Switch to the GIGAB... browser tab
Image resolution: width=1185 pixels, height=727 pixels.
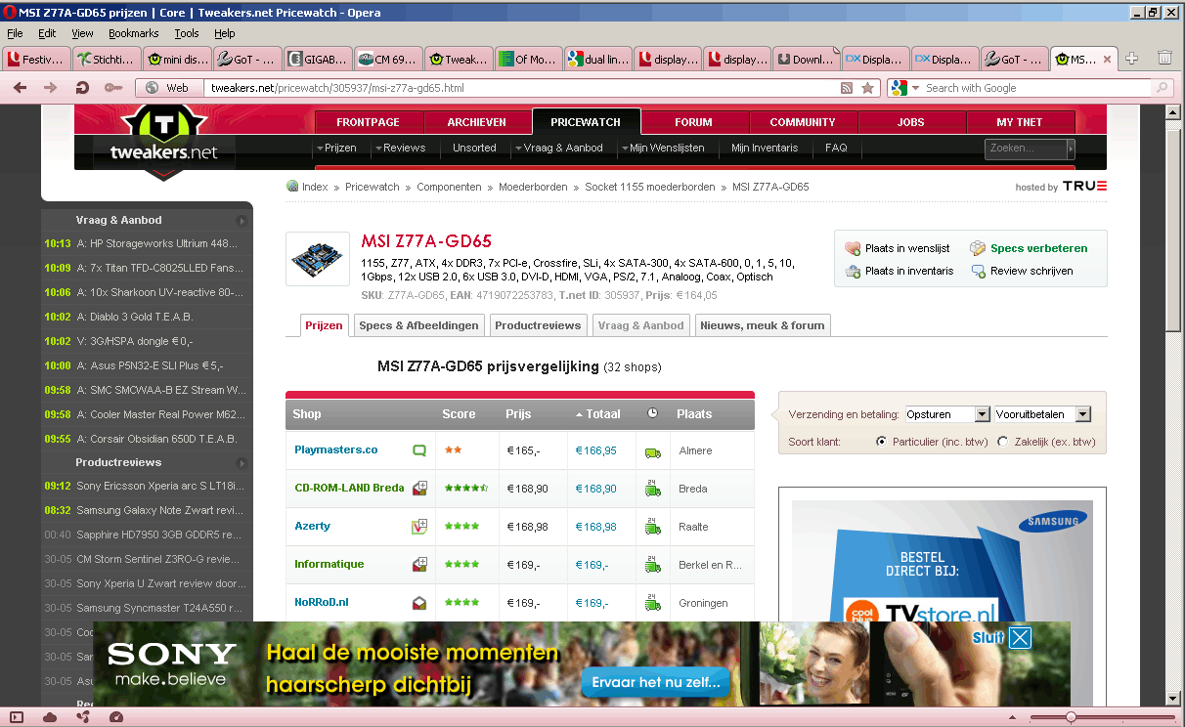pos(319,59)
